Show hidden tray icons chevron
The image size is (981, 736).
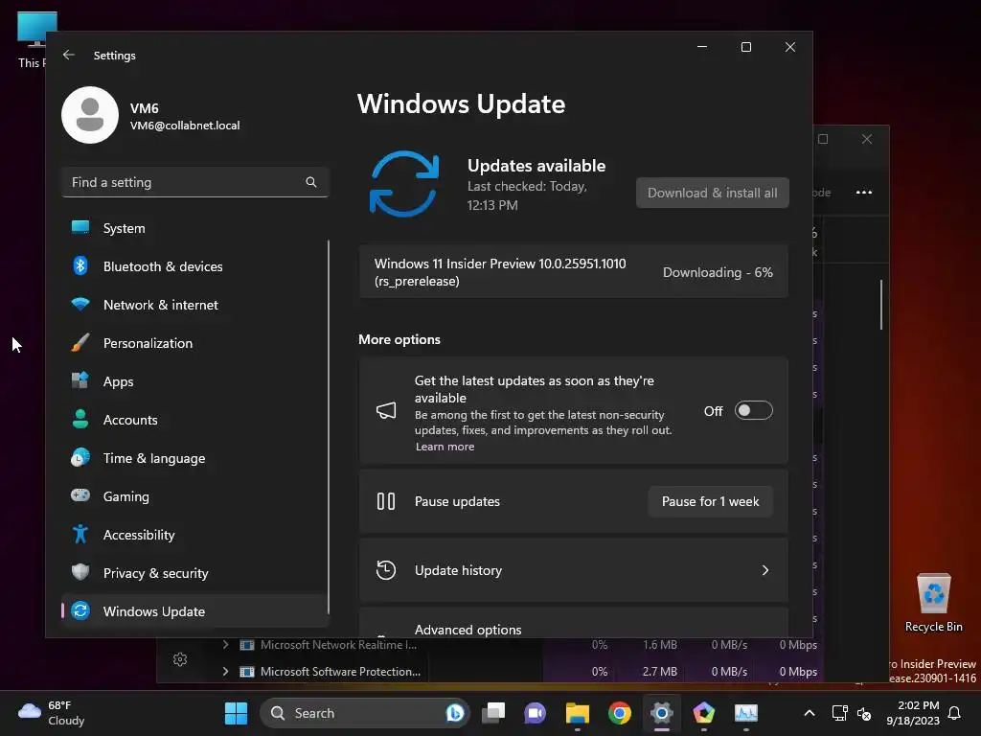tap(809, 713)
